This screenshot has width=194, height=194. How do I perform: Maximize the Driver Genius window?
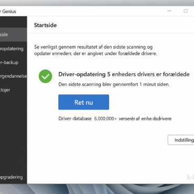pyautogui.click(x=186, y=11)
